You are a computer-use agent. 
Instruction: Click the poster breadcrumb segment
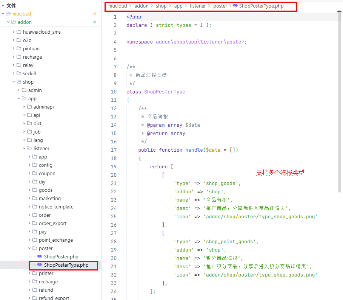[220, 6]
